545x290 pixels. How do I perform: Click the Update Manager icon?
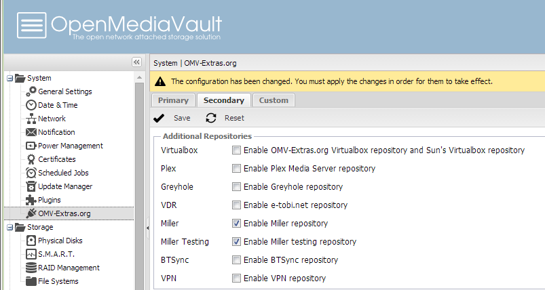31,186
